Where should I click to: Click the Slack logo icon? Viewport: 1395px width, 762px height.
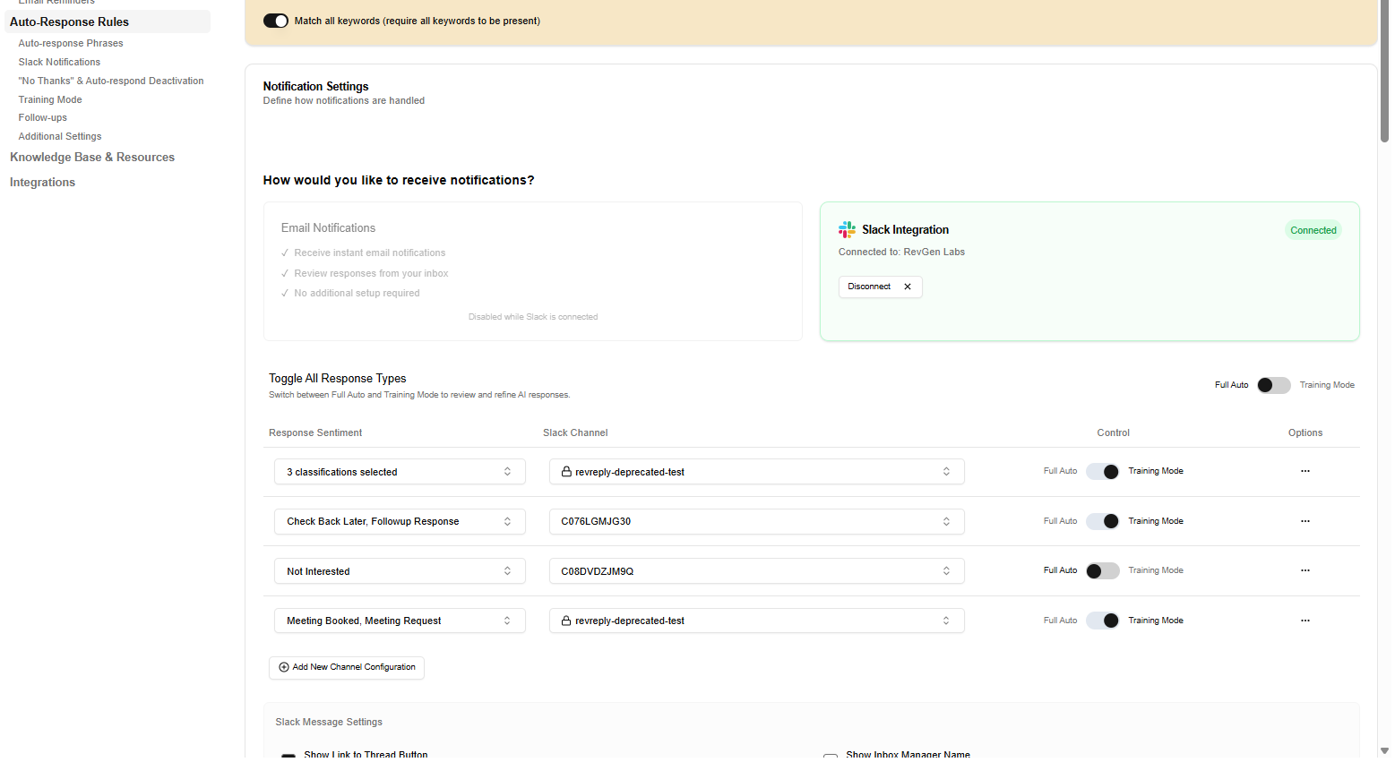847,229
